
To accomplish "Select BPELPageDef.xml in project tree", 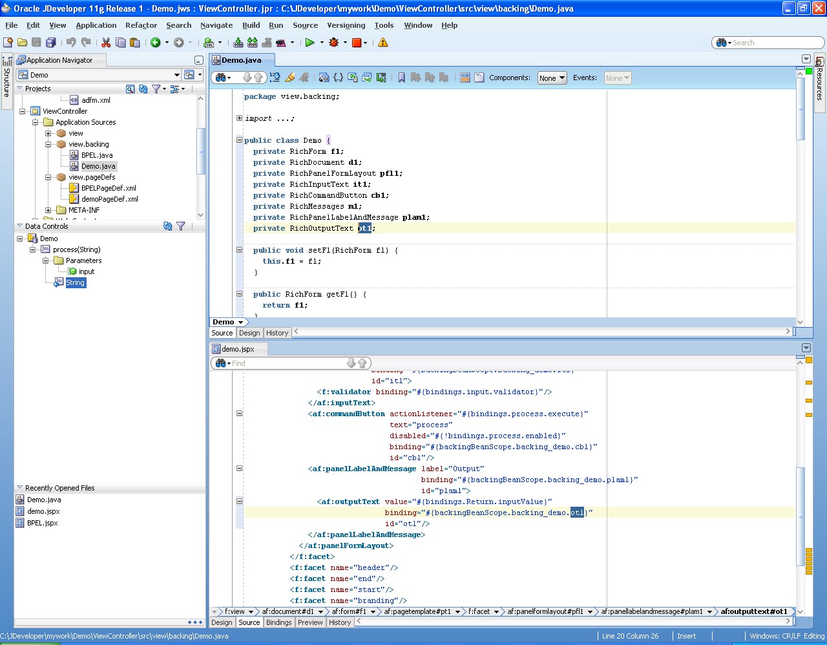I will point(109,188).
